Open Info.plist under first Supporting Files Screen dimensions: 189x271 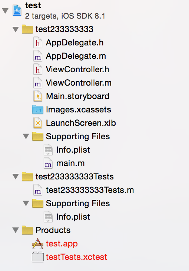pos(73,150)
